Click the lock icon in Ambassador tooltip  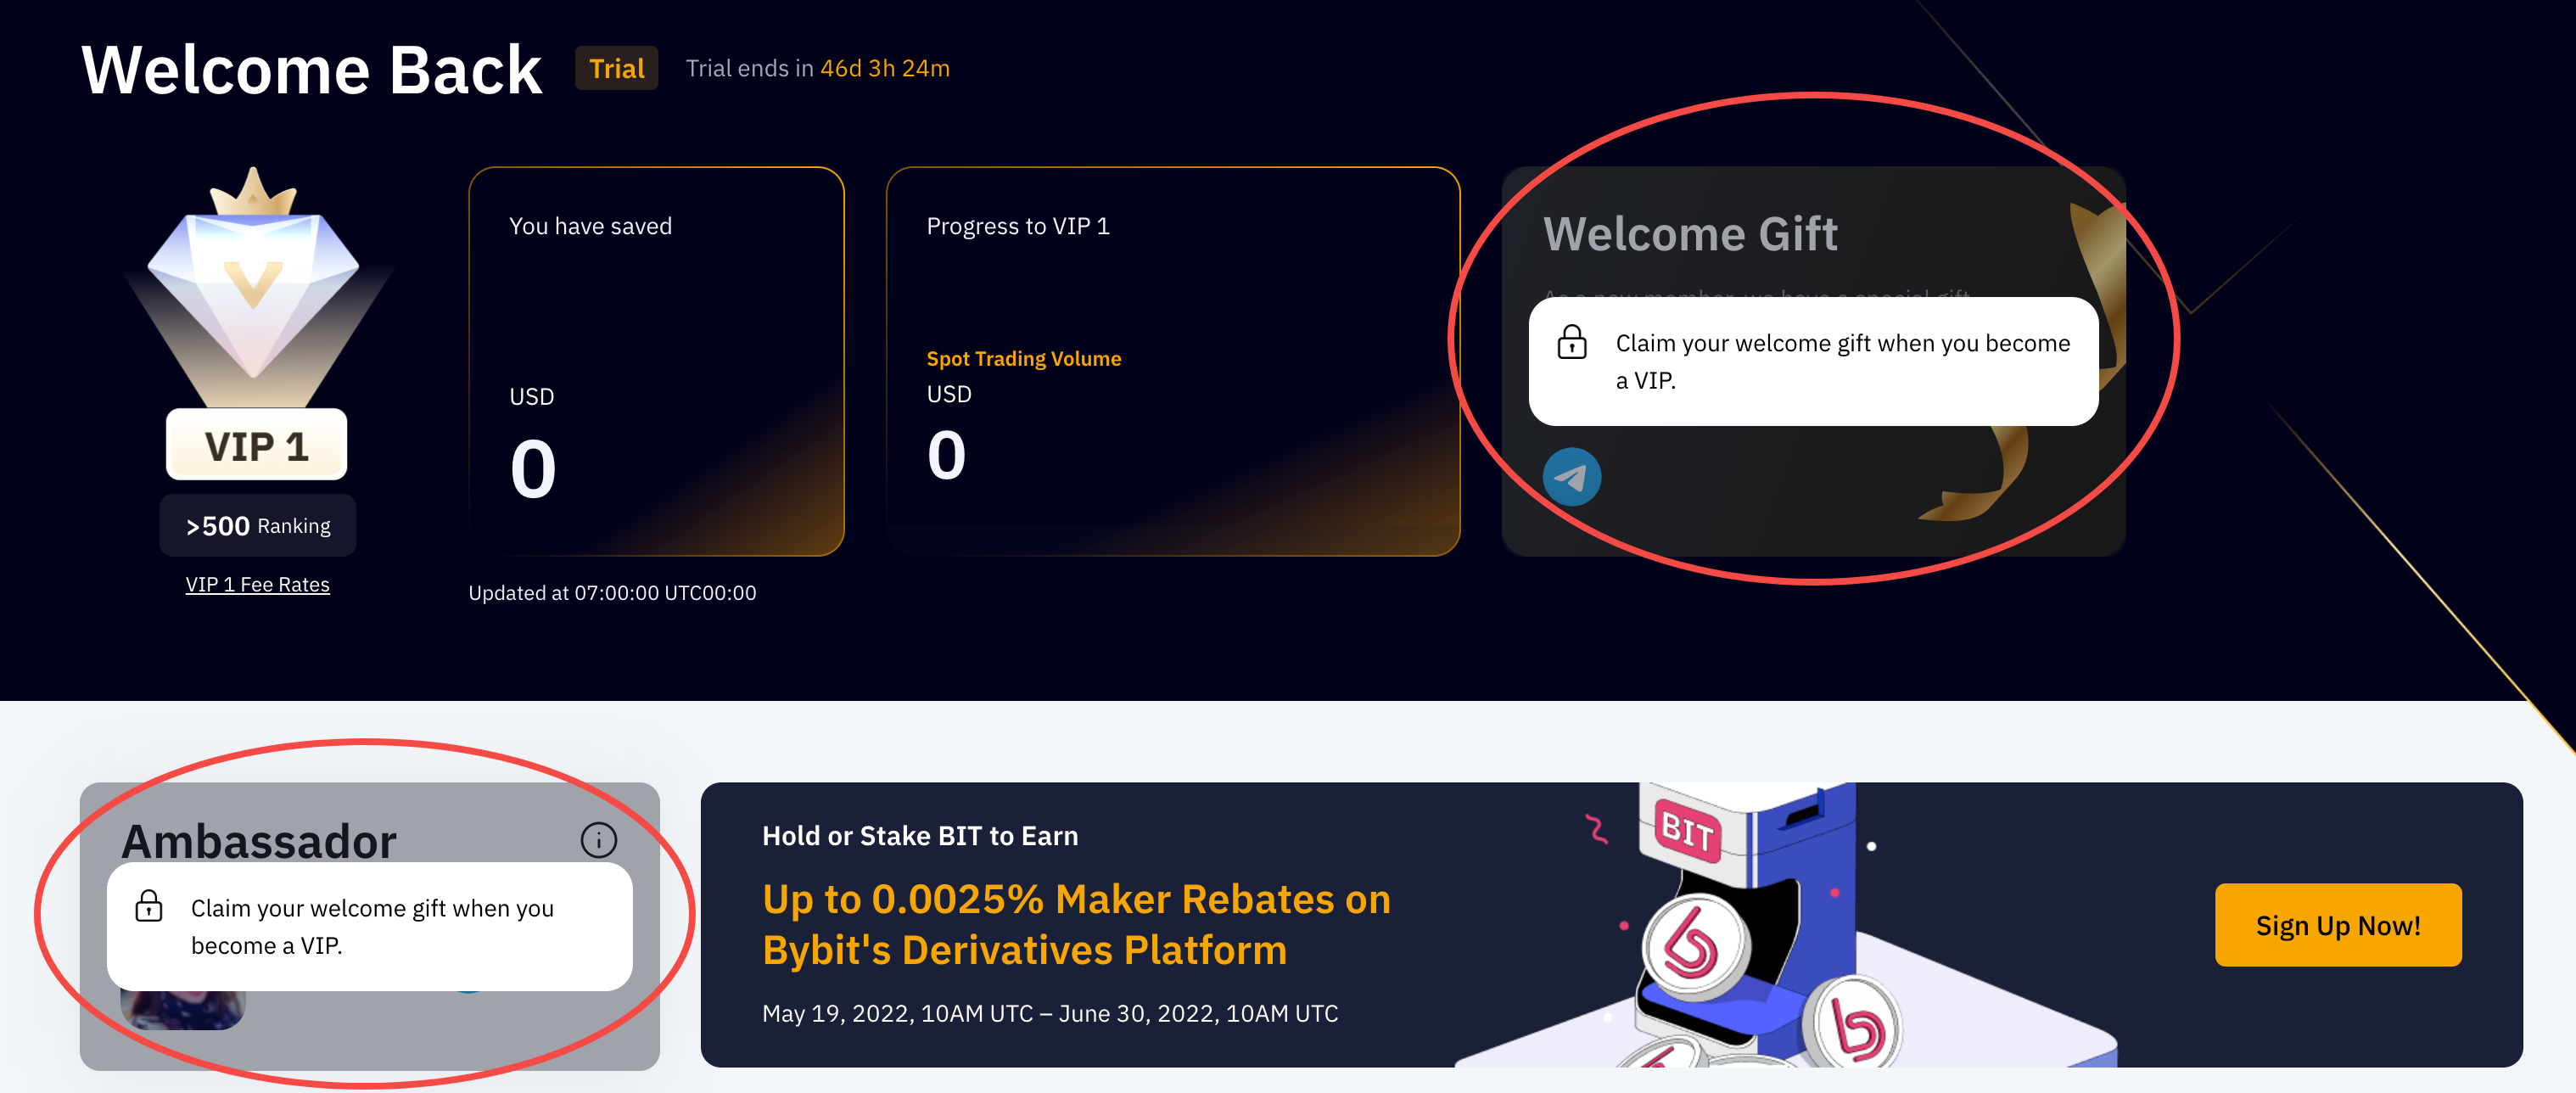(149, 906)
